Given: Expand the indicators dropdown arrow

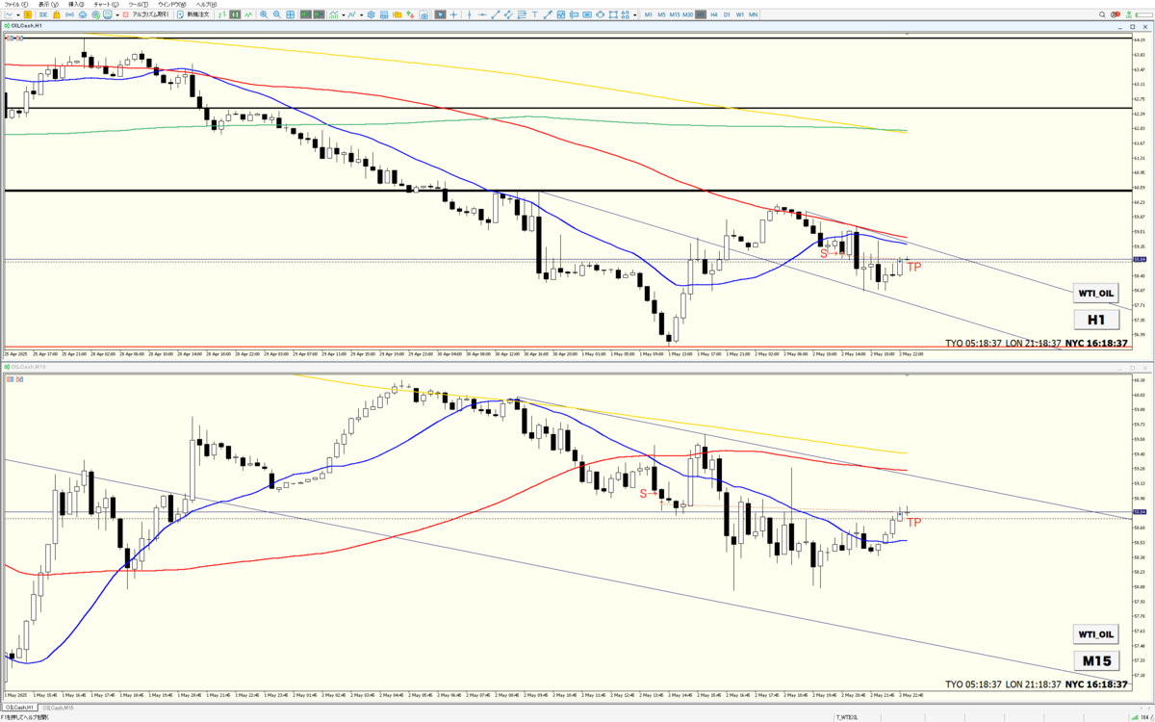Looking at the screenshot, I should (x=344, y=14).
